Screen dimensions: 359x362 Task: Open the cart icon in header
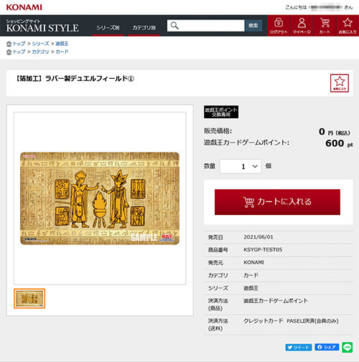tap(325, 26)
